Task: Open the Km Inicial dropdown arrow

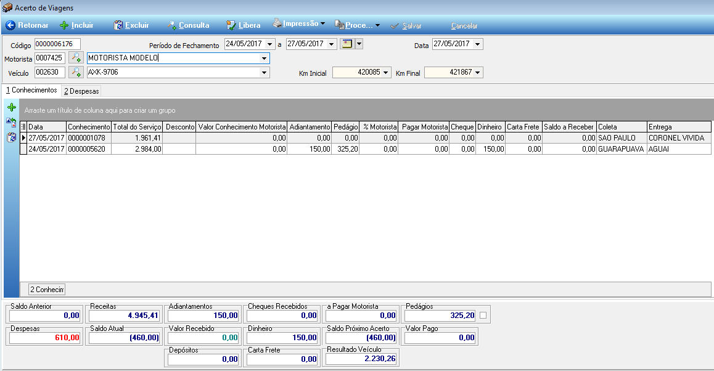Action: coord(386,72)
